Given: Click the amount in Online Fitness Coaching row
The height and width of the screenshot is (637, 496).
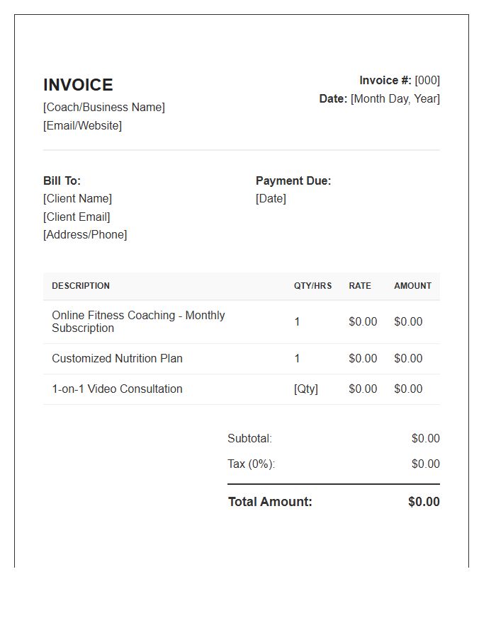Looking at the screenshot, I should tap(408, 322).
